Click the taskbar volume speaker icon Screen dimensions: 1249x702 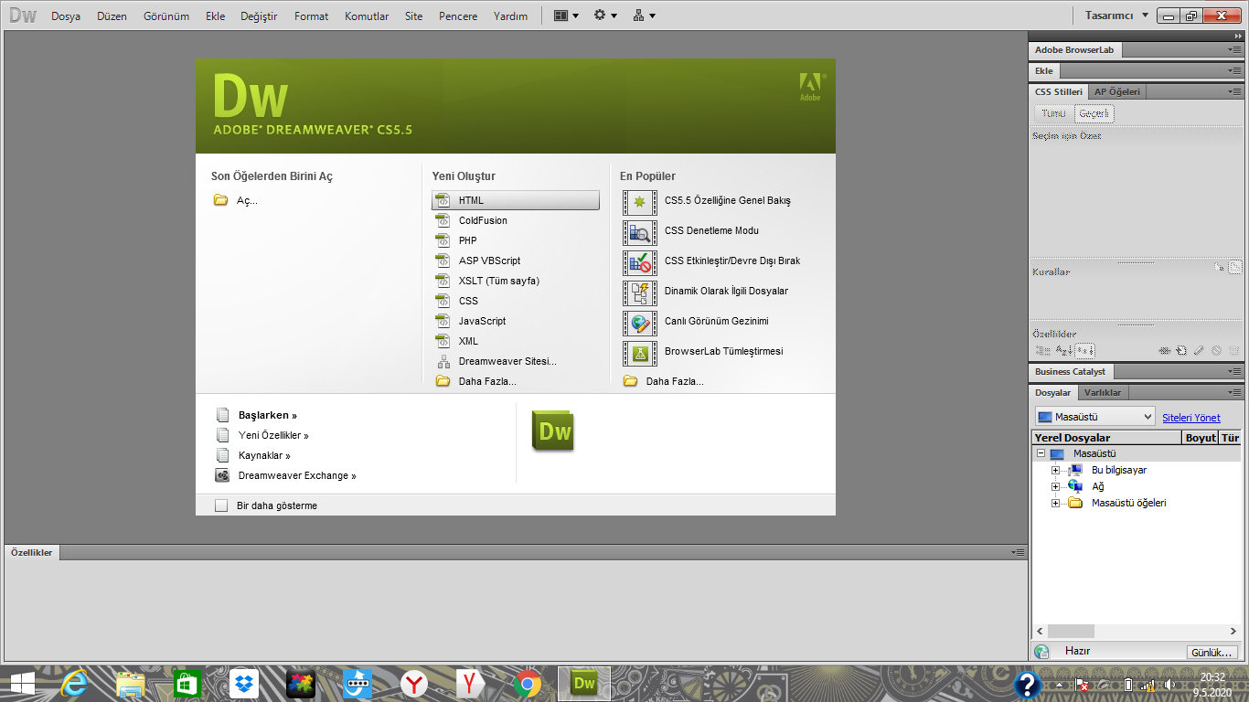[1169, 685]
